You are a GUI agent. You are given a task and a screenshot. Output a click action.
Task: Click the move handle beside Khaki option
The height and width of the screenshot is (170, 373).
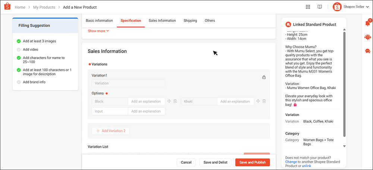coord(258,101)
